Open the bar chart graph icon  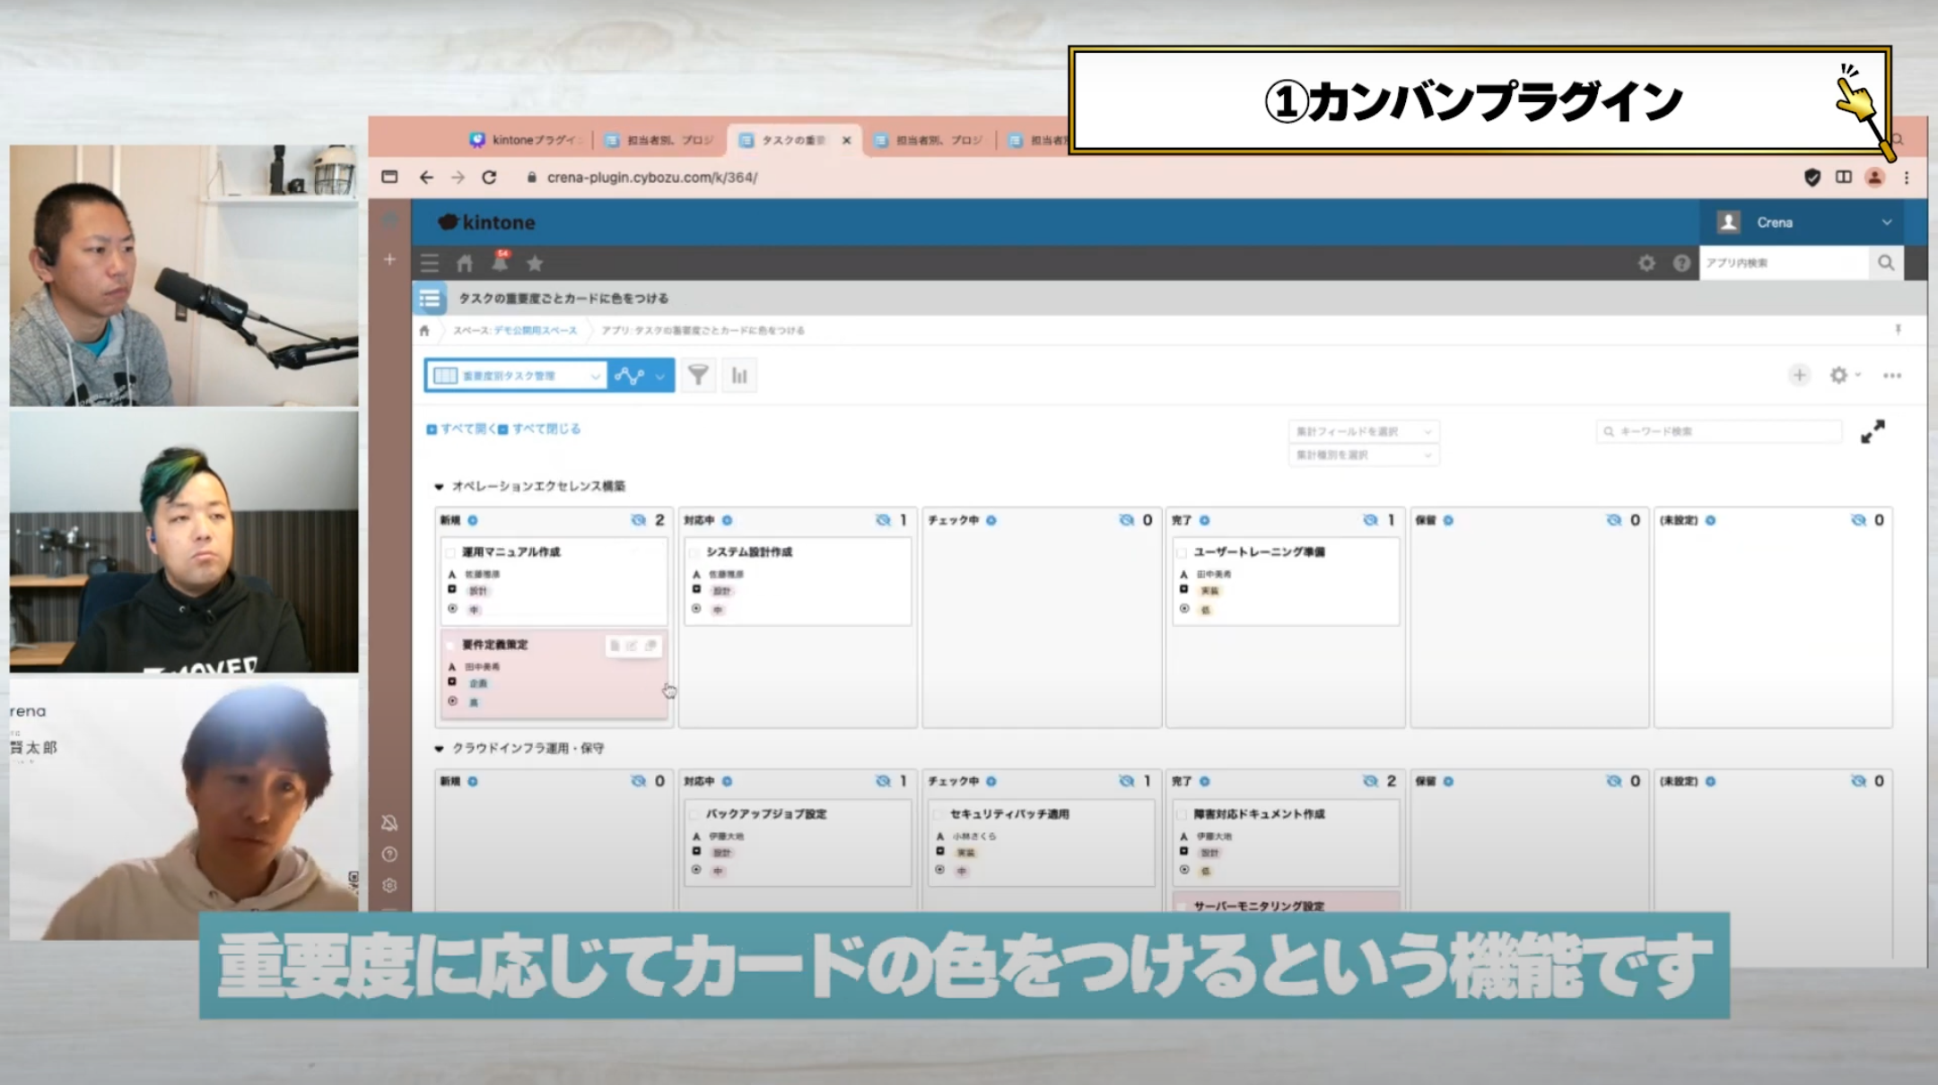tap(739, 376)
